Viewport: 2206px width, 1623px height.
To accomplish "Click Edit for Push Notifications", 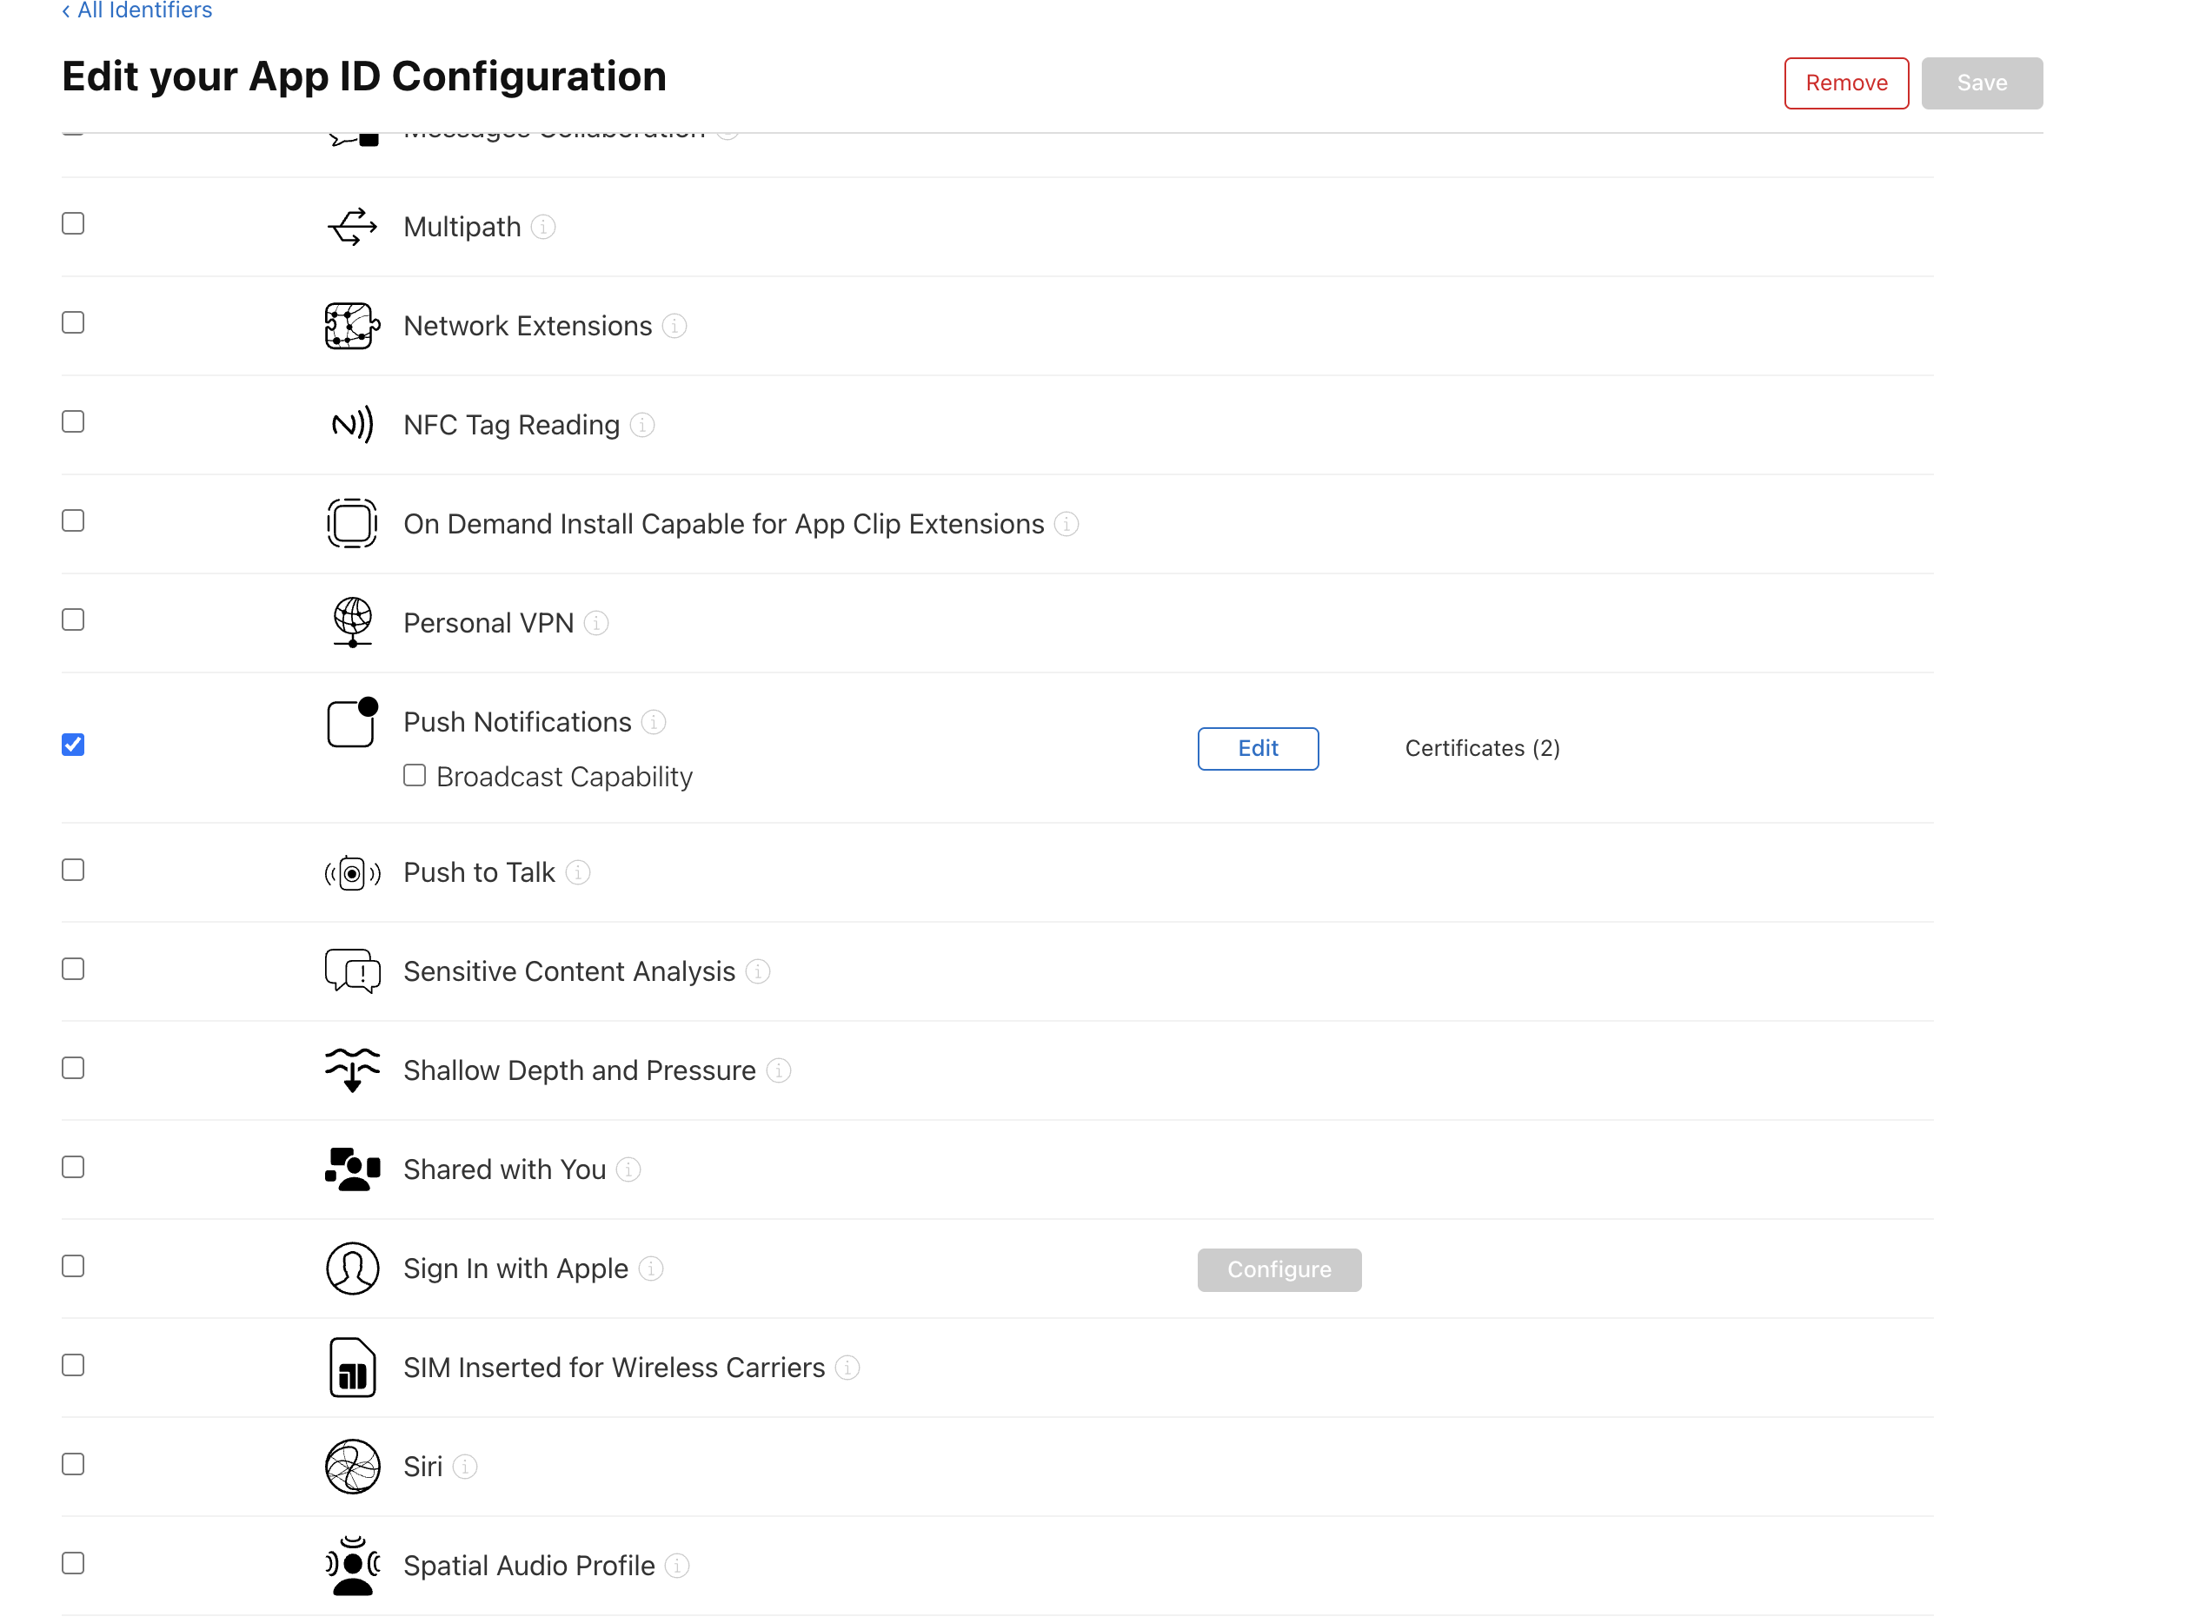I will [x=1258, y=749].
